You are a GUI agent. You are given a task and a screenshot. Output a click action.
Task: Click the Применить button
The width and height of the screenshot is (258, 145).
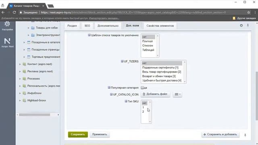(100, 134)
